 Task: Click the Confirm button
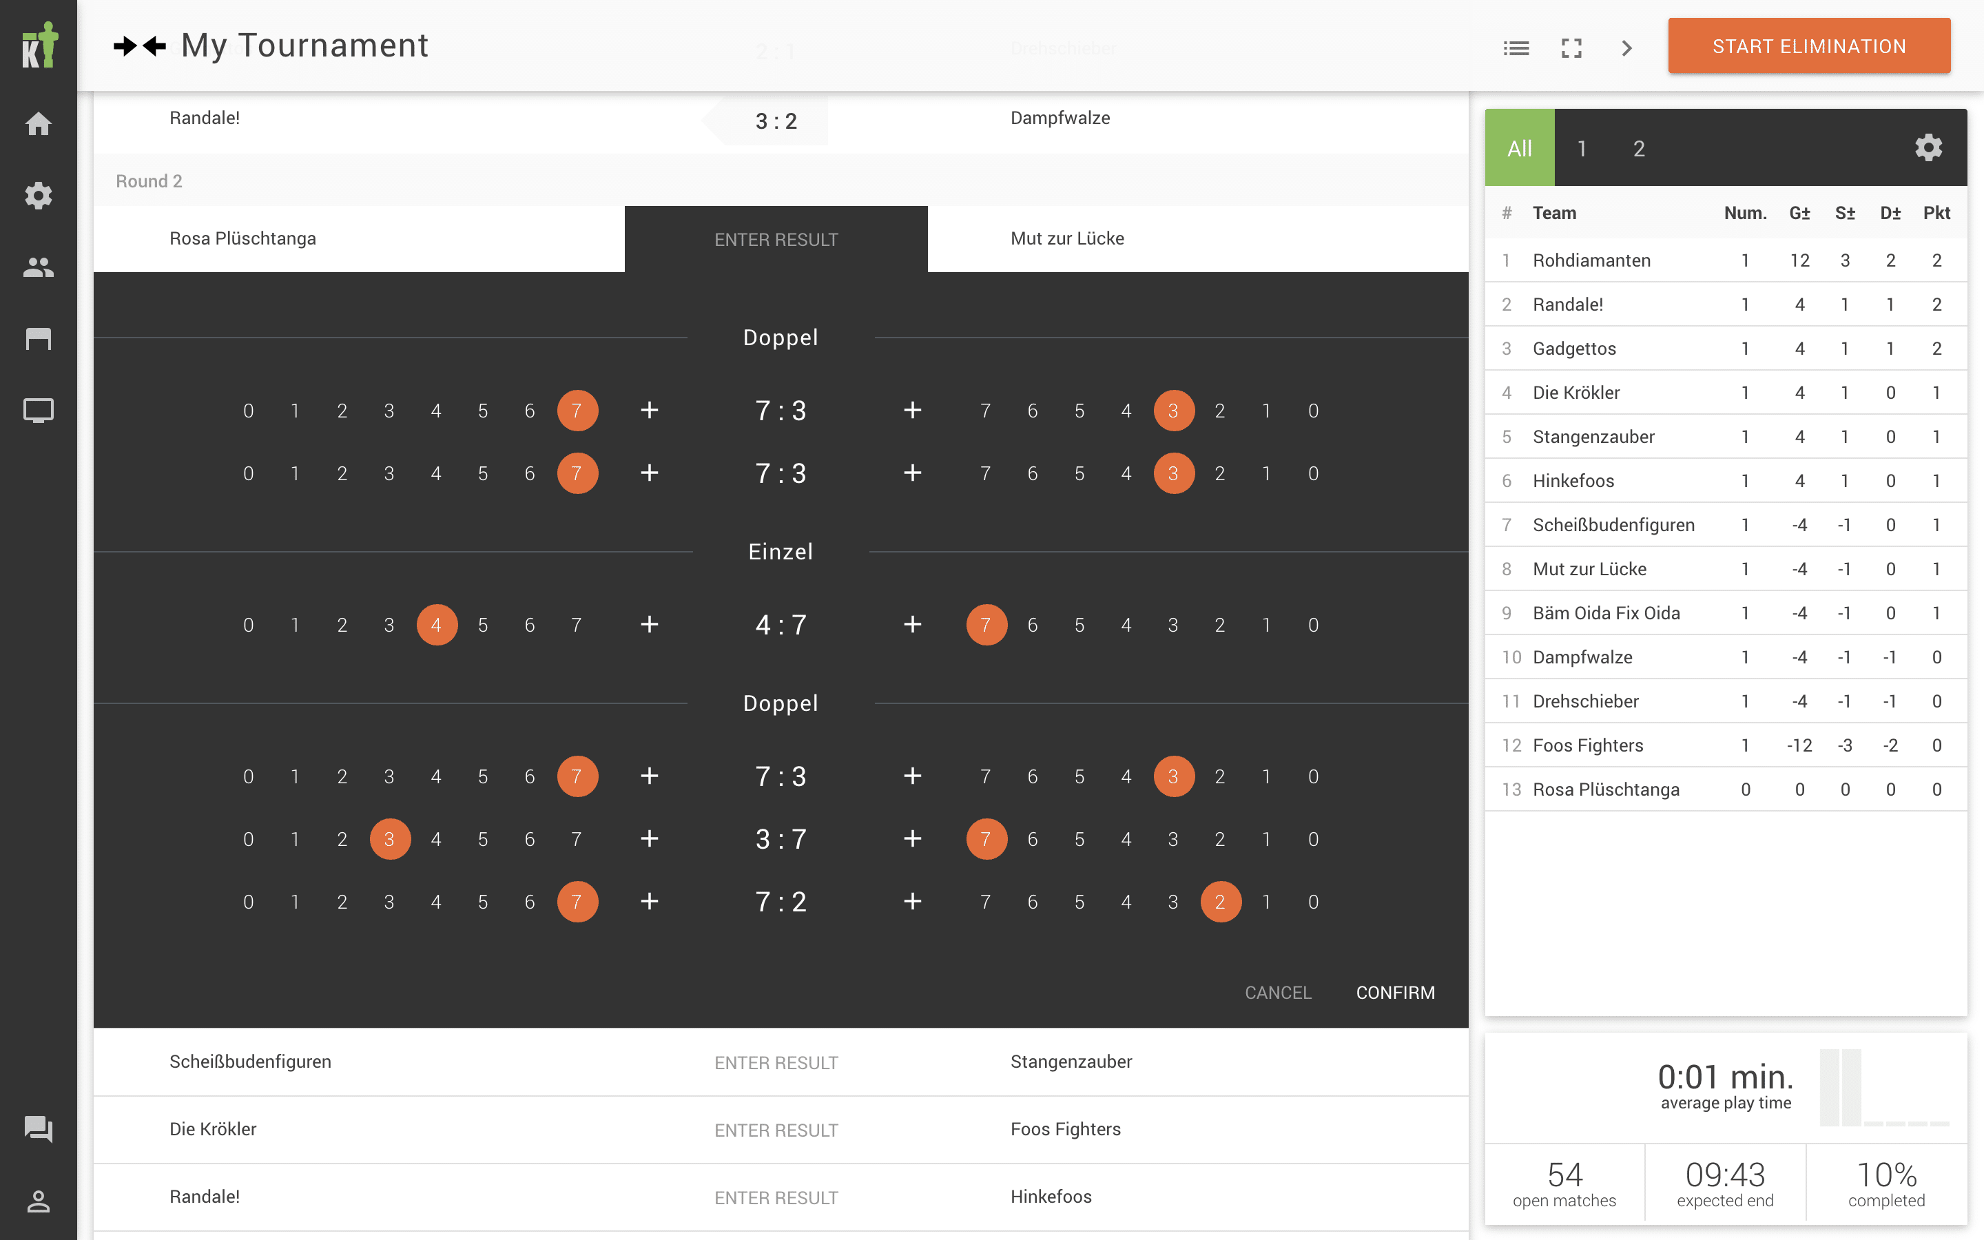(x=1394, y=992)
